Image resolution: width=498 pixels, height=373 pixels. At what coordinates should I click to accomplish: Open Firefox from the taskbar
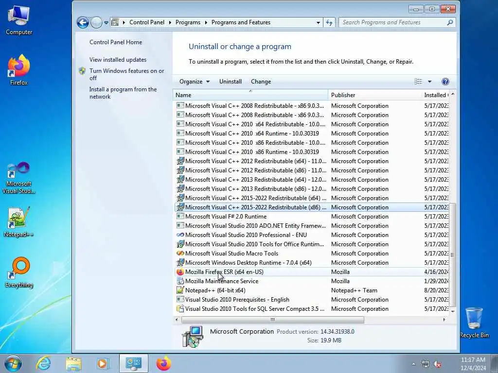pos(164,363)
